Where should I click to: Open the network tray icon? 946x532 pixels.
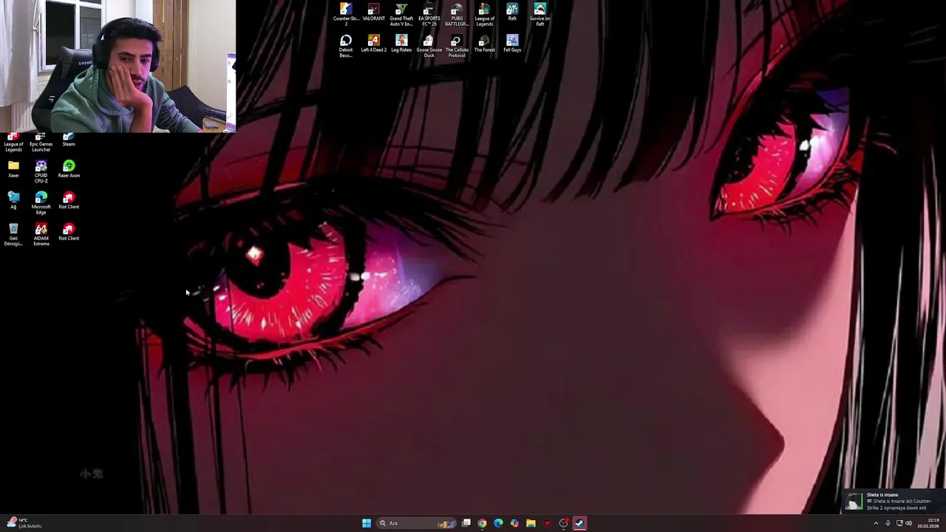point(899,523)
